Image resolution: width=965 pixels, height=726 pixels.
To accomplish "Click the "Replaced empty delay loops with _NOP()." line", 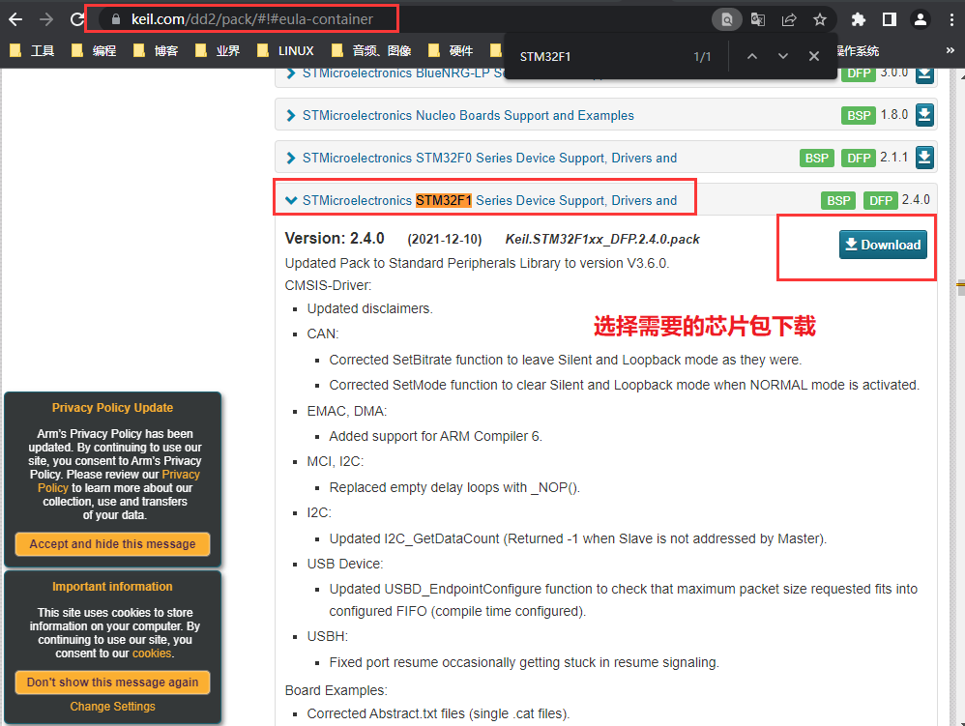I will (x=454, y=488).
